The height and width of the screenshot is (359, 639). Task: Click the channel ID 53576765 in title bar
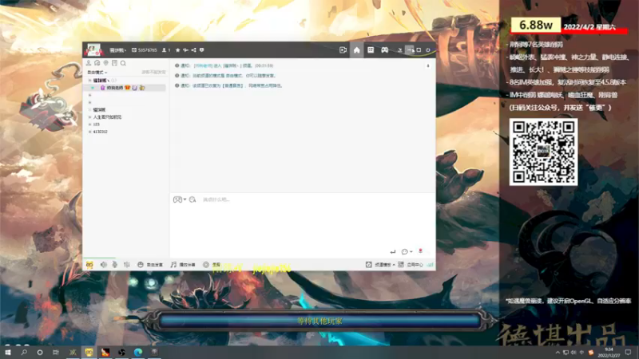point(148,50)
